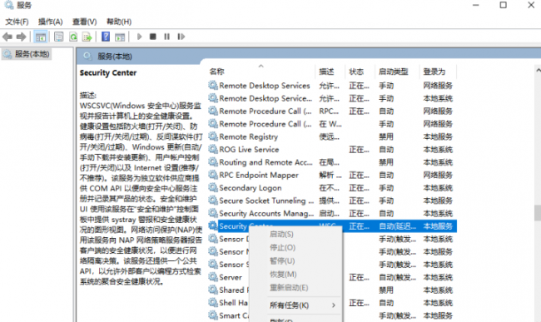Click the Services app icon in title bar
Screen dimensions: 541x322
pyautogui.click(x=8, y=5)
